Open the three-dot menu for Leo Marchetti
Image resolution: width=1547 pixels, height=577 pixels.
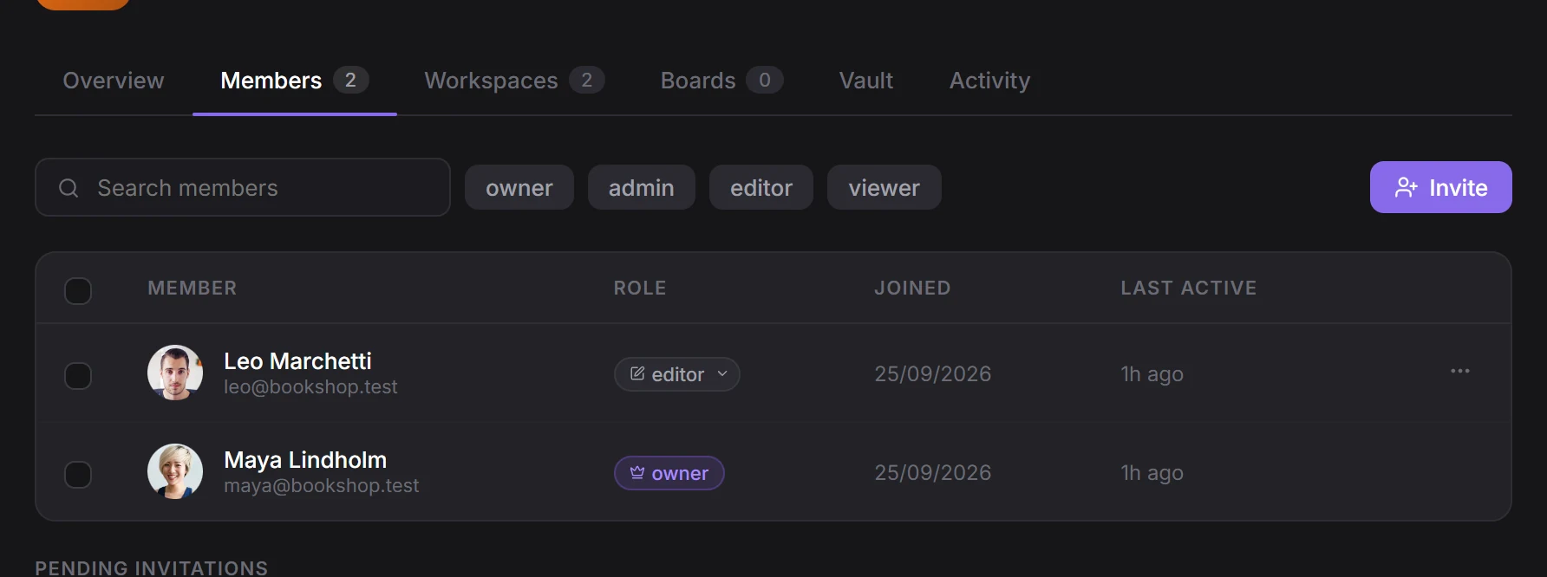(1460, 371)
